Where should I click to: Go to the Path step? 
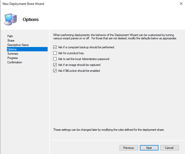pos(10,36)
